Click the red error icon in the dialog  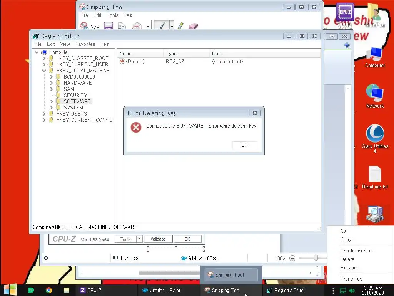[136, 127]
